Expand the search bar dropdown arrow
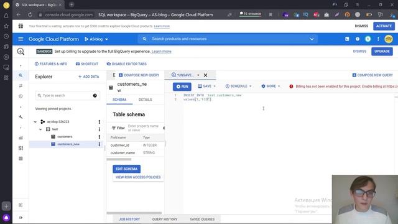This screenshot has height=224, width=398. 312,39
